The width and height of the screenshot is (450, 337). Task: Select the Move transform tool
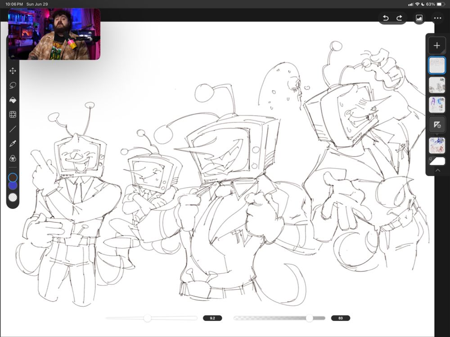click(13, 71)
